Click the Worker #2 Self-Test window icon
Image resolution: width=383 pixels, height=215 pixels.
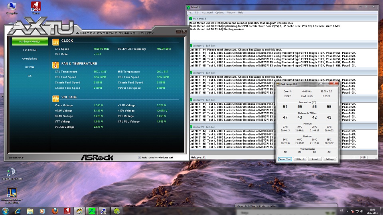point(191,72)
